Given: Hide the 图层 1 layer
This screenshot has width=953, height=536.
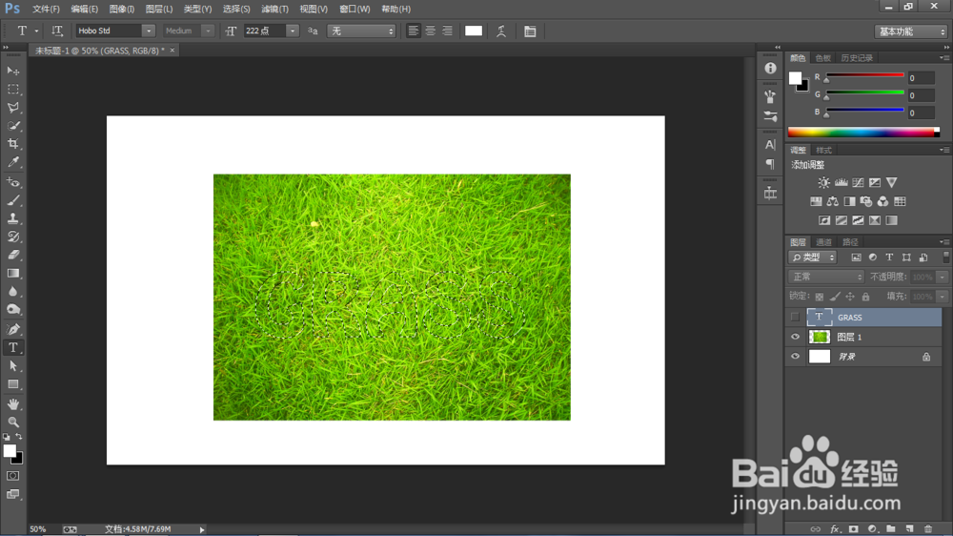Looking at the screenshot, I should 795,337.
